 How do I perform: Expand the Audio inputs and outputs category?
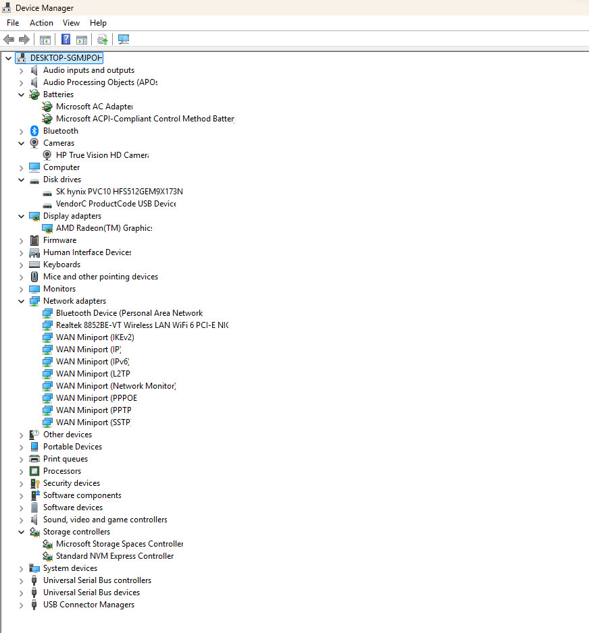(22, 71)
